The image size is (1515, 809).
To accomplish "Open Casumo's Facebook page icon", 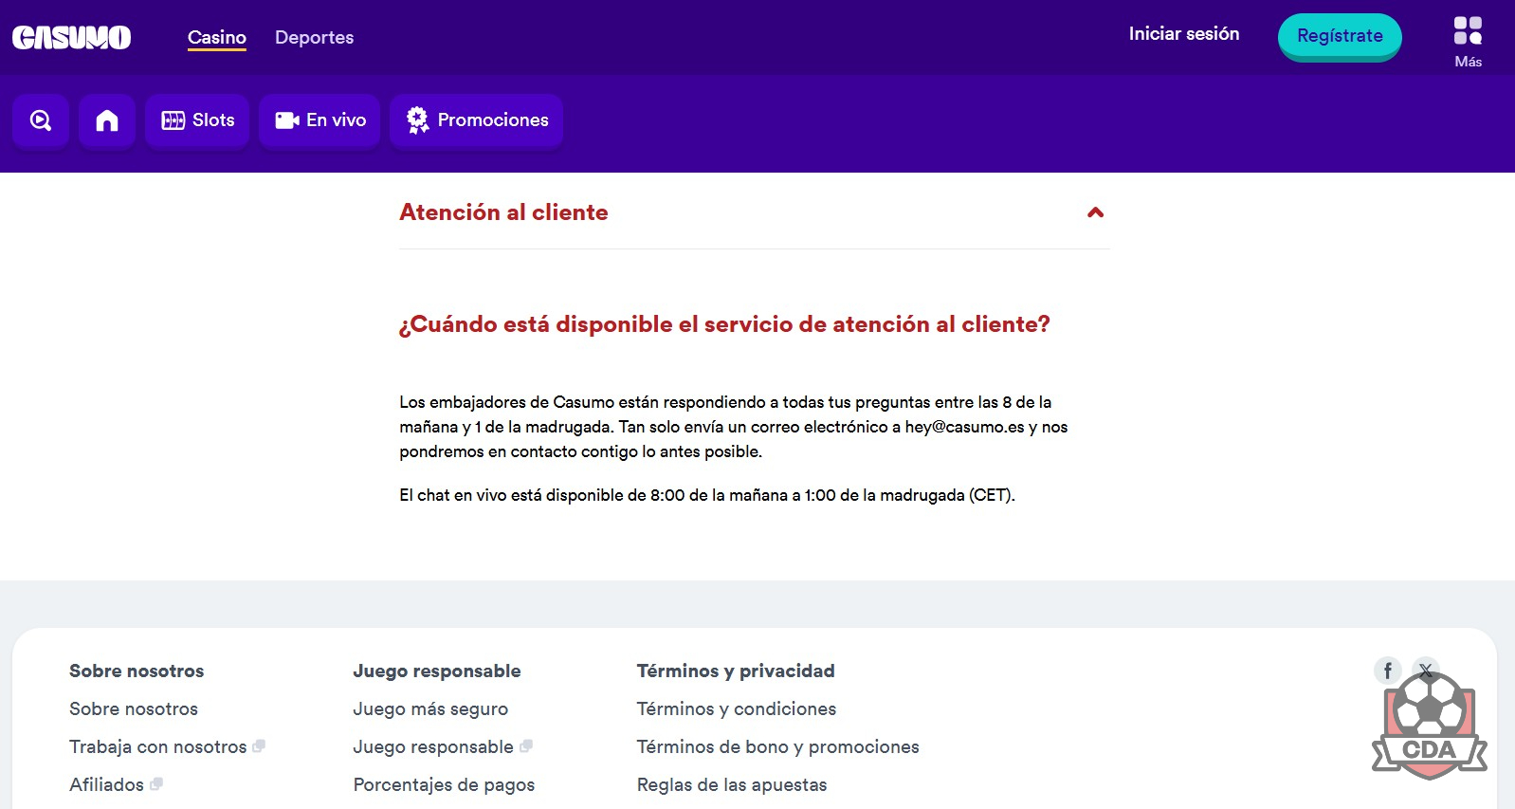I will [x=1387, y=671].
